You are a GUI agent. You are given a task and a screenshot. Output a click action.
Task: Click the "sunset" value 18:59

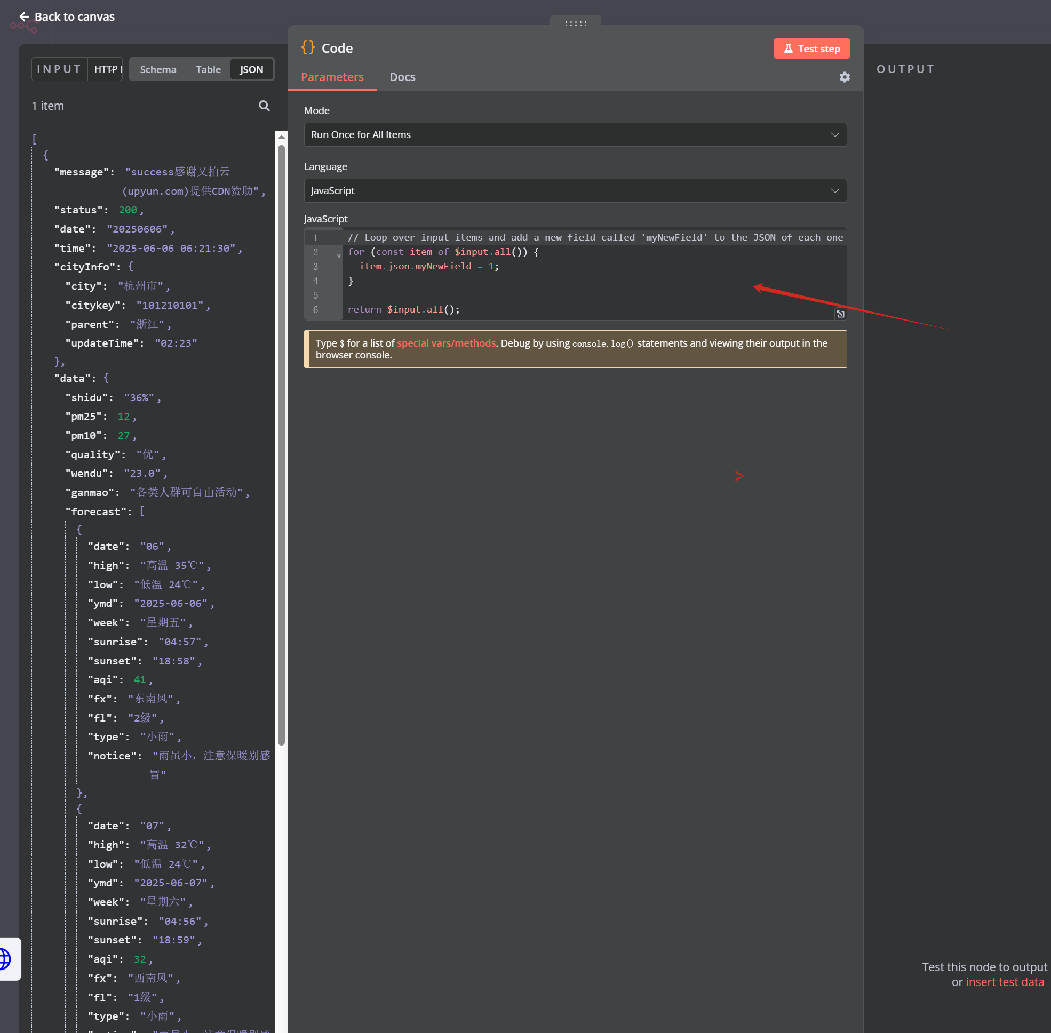pos(174,940)
